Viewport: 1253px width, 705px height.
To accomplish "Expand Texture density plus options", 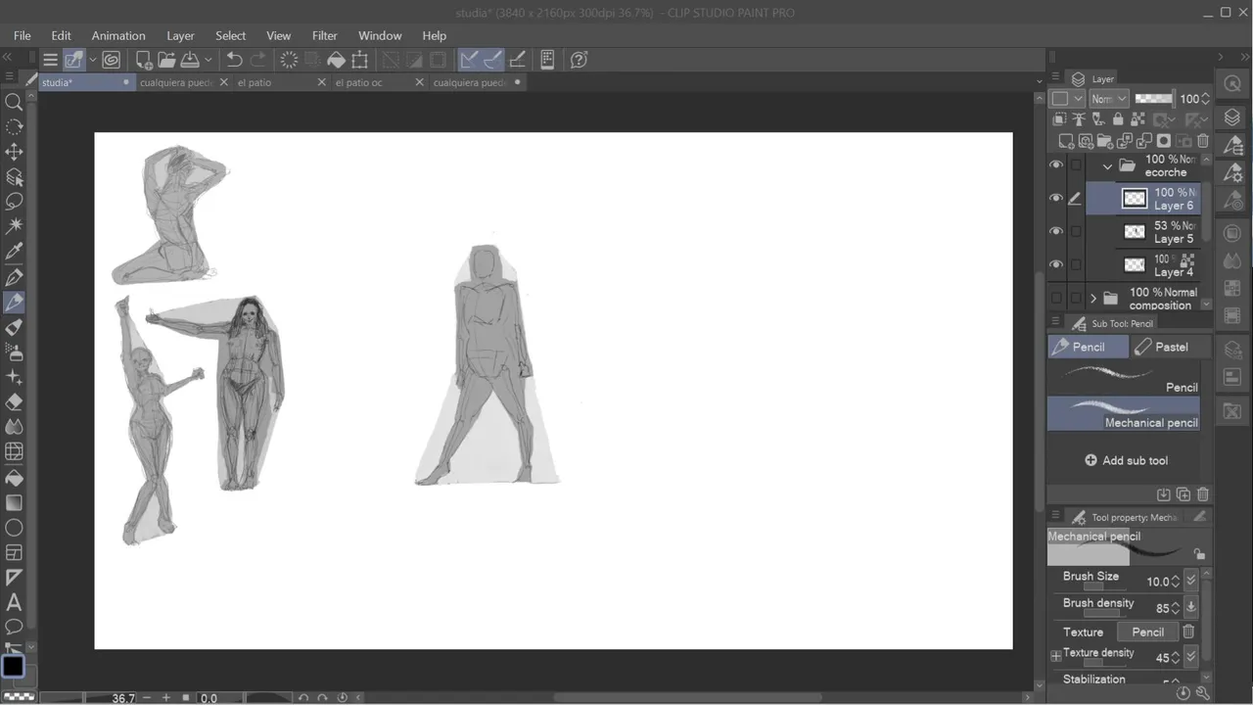I will [1055, 656].
